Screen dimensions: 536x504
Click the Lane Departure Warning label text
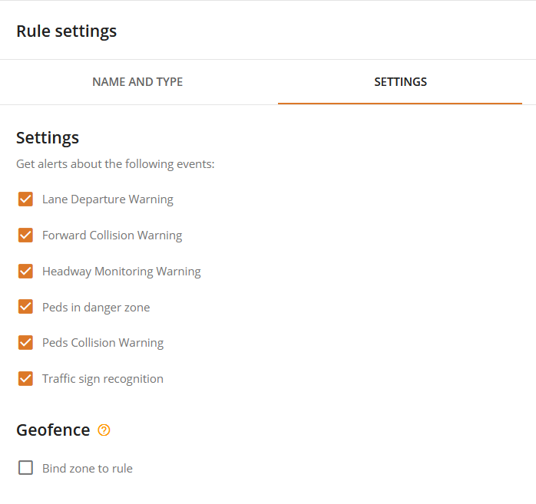coord(108,199)
